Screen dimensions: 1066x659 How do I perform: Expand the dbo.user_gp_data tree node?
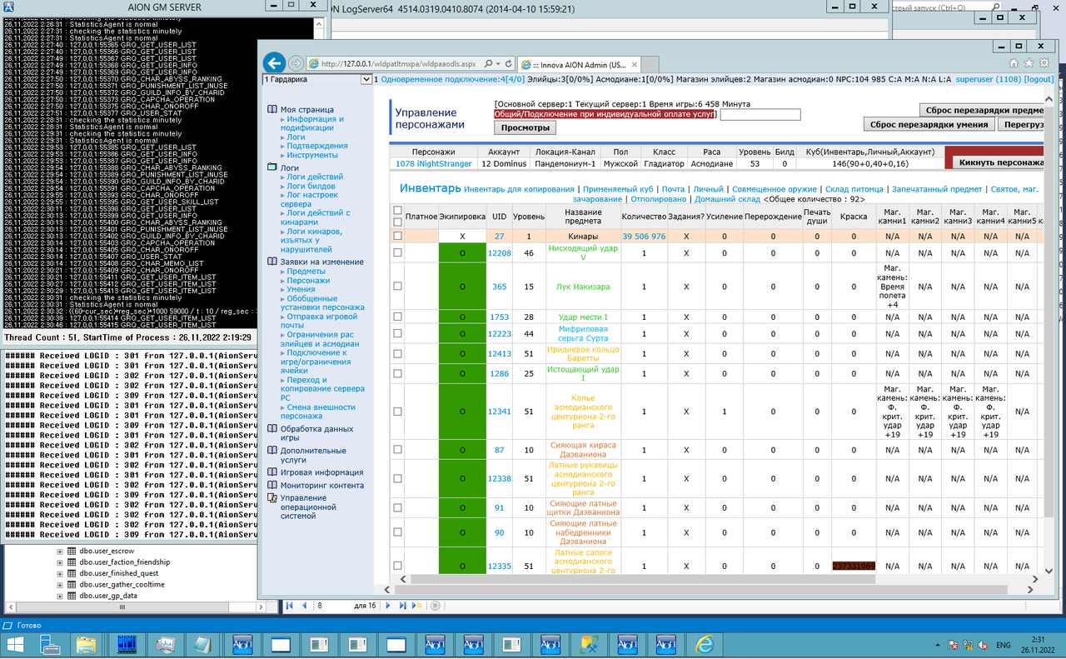pyautogui.click(x=60, y=596)
